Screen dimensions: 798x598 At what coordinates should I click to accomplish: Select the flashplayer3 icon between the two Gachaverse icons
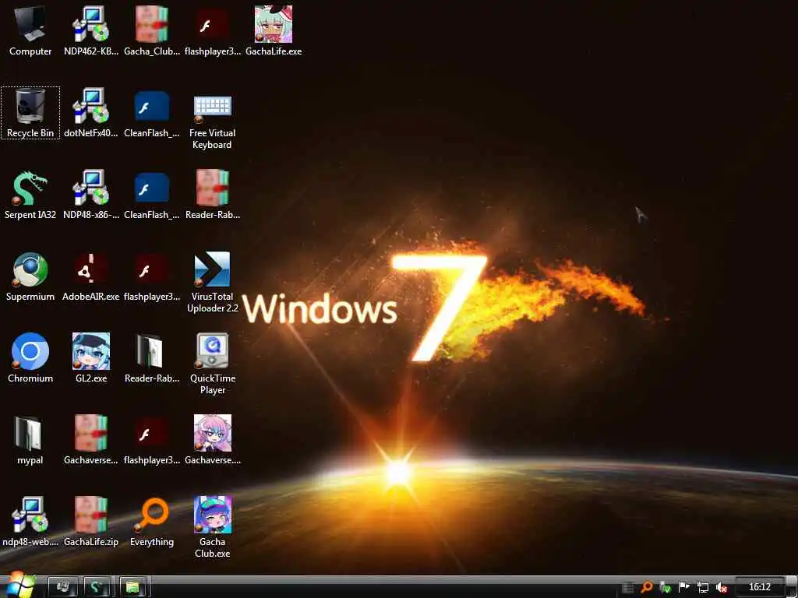tap(152, 441)
